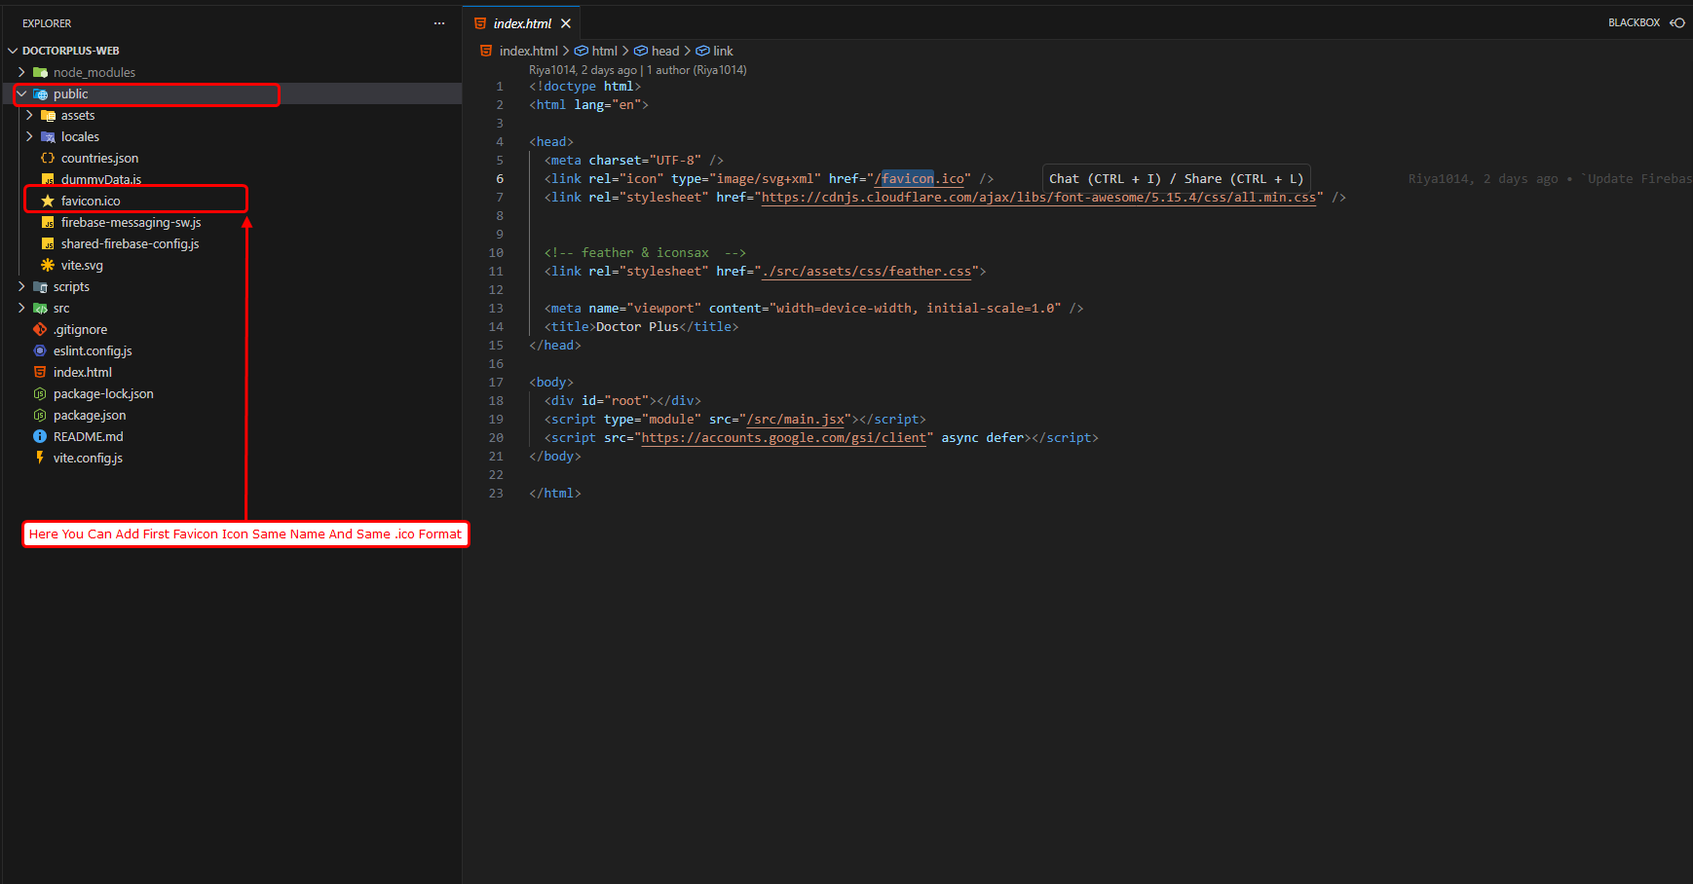1693x884 pixels.
Task: Click the favicon.ico star icon
Action: click(x=48, y=201)
